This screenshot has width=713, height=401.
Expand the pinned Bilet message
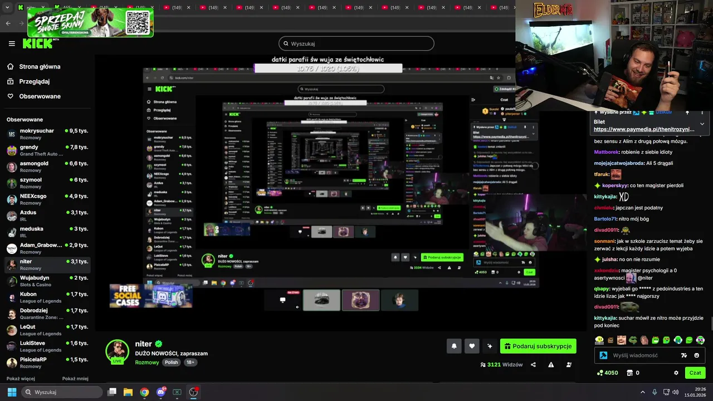click(702, 124)
